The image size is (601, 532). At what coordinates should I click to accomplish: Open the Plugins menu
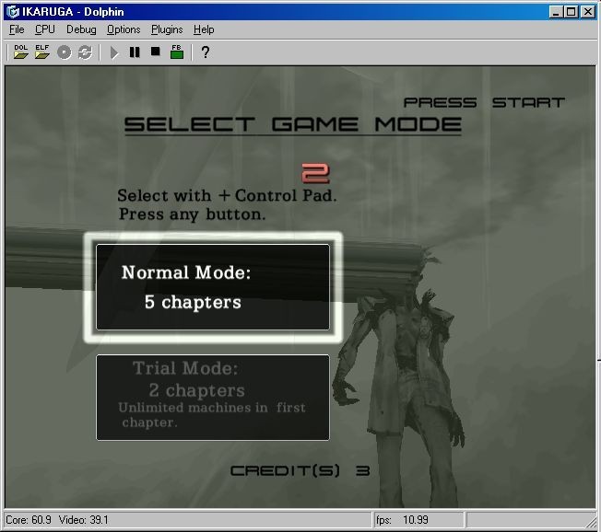[x=167, y=29]
